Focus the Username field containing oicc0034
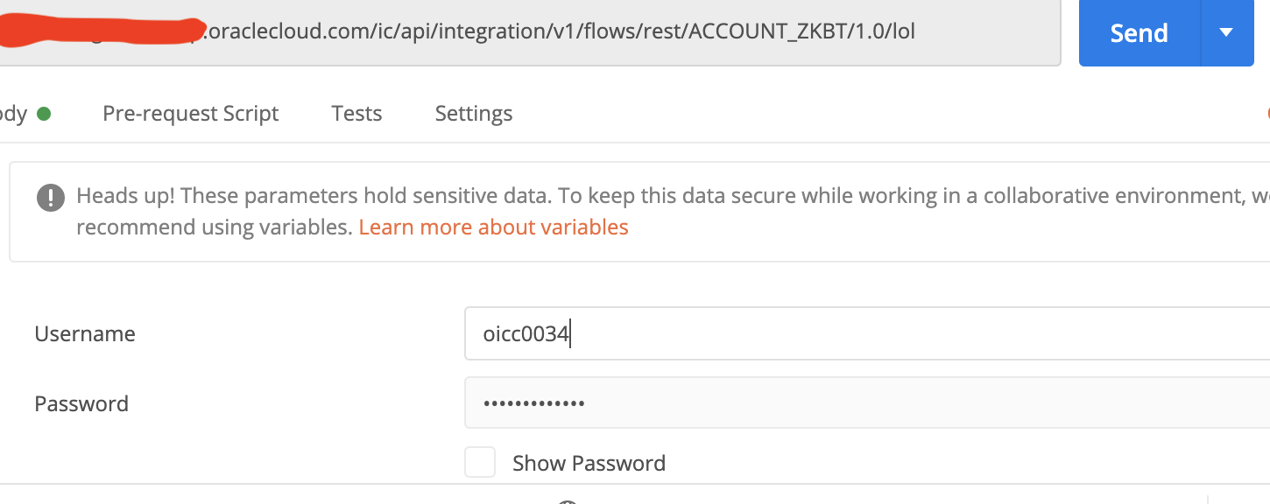The image size is (1270, 504). [x=788, y=333]
